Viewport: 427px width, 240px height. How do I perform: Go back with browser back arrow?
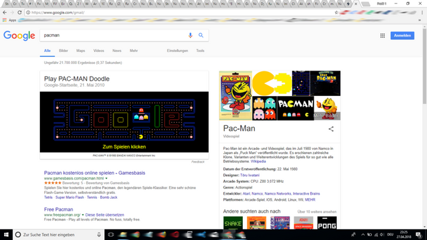5,13
